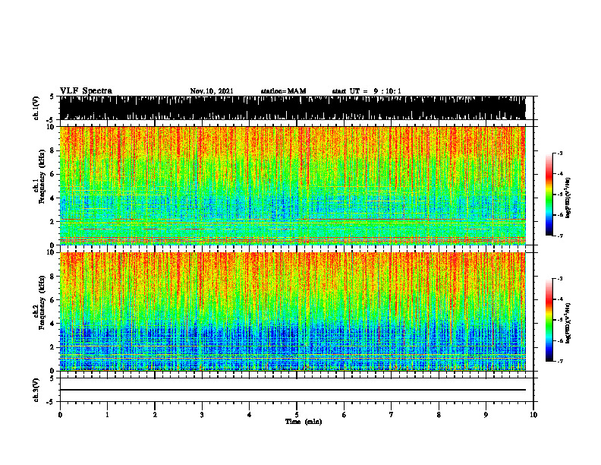Click the time axis tick label '5'
This screenshot has height=465, width=601.
coord(297,415)
